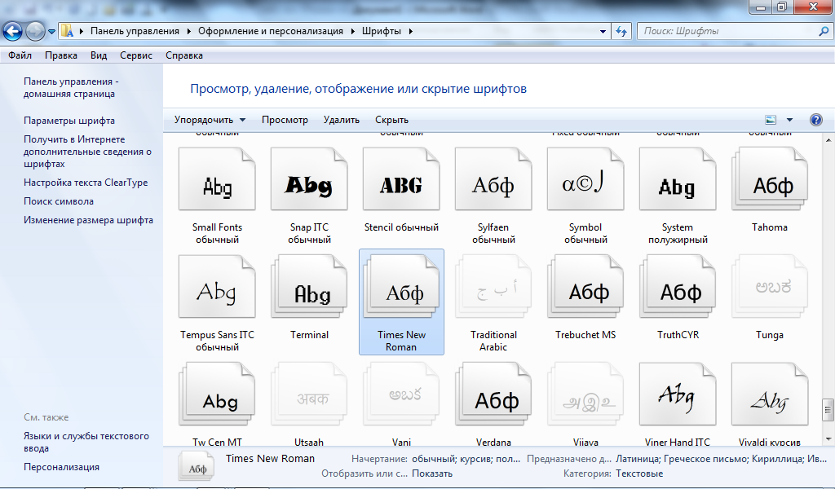835x489 pixels.
Task: Click the Просмотр toolbar button
Action: pyautogui.click(x=285, y=120)
